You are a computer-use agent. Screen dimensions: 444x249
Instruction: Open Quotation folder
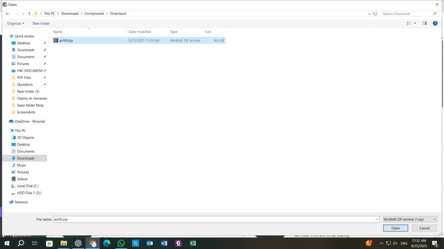(x=25, y=84)
